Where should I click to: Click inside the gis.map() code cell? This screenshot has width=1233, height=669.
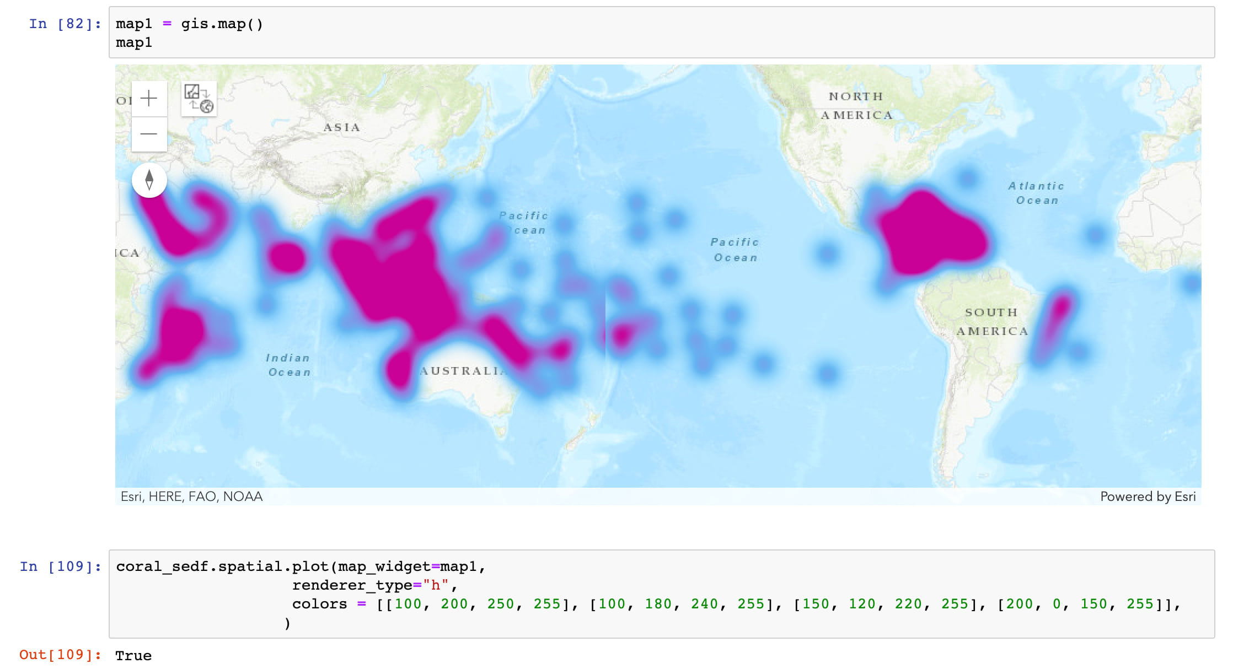point(661,33)
